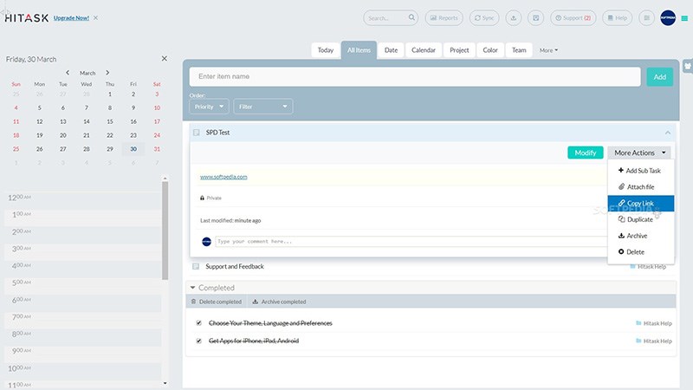Click the Private lock icon
This screenshot has width=693, height=390.
[202, 198]
